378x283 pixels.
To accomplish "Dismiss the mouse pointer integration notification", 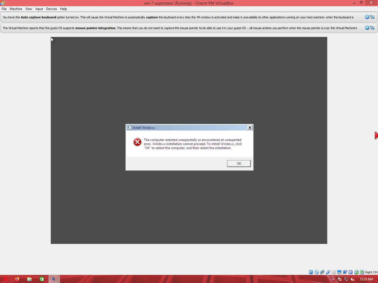I will (x=367, y=28).
